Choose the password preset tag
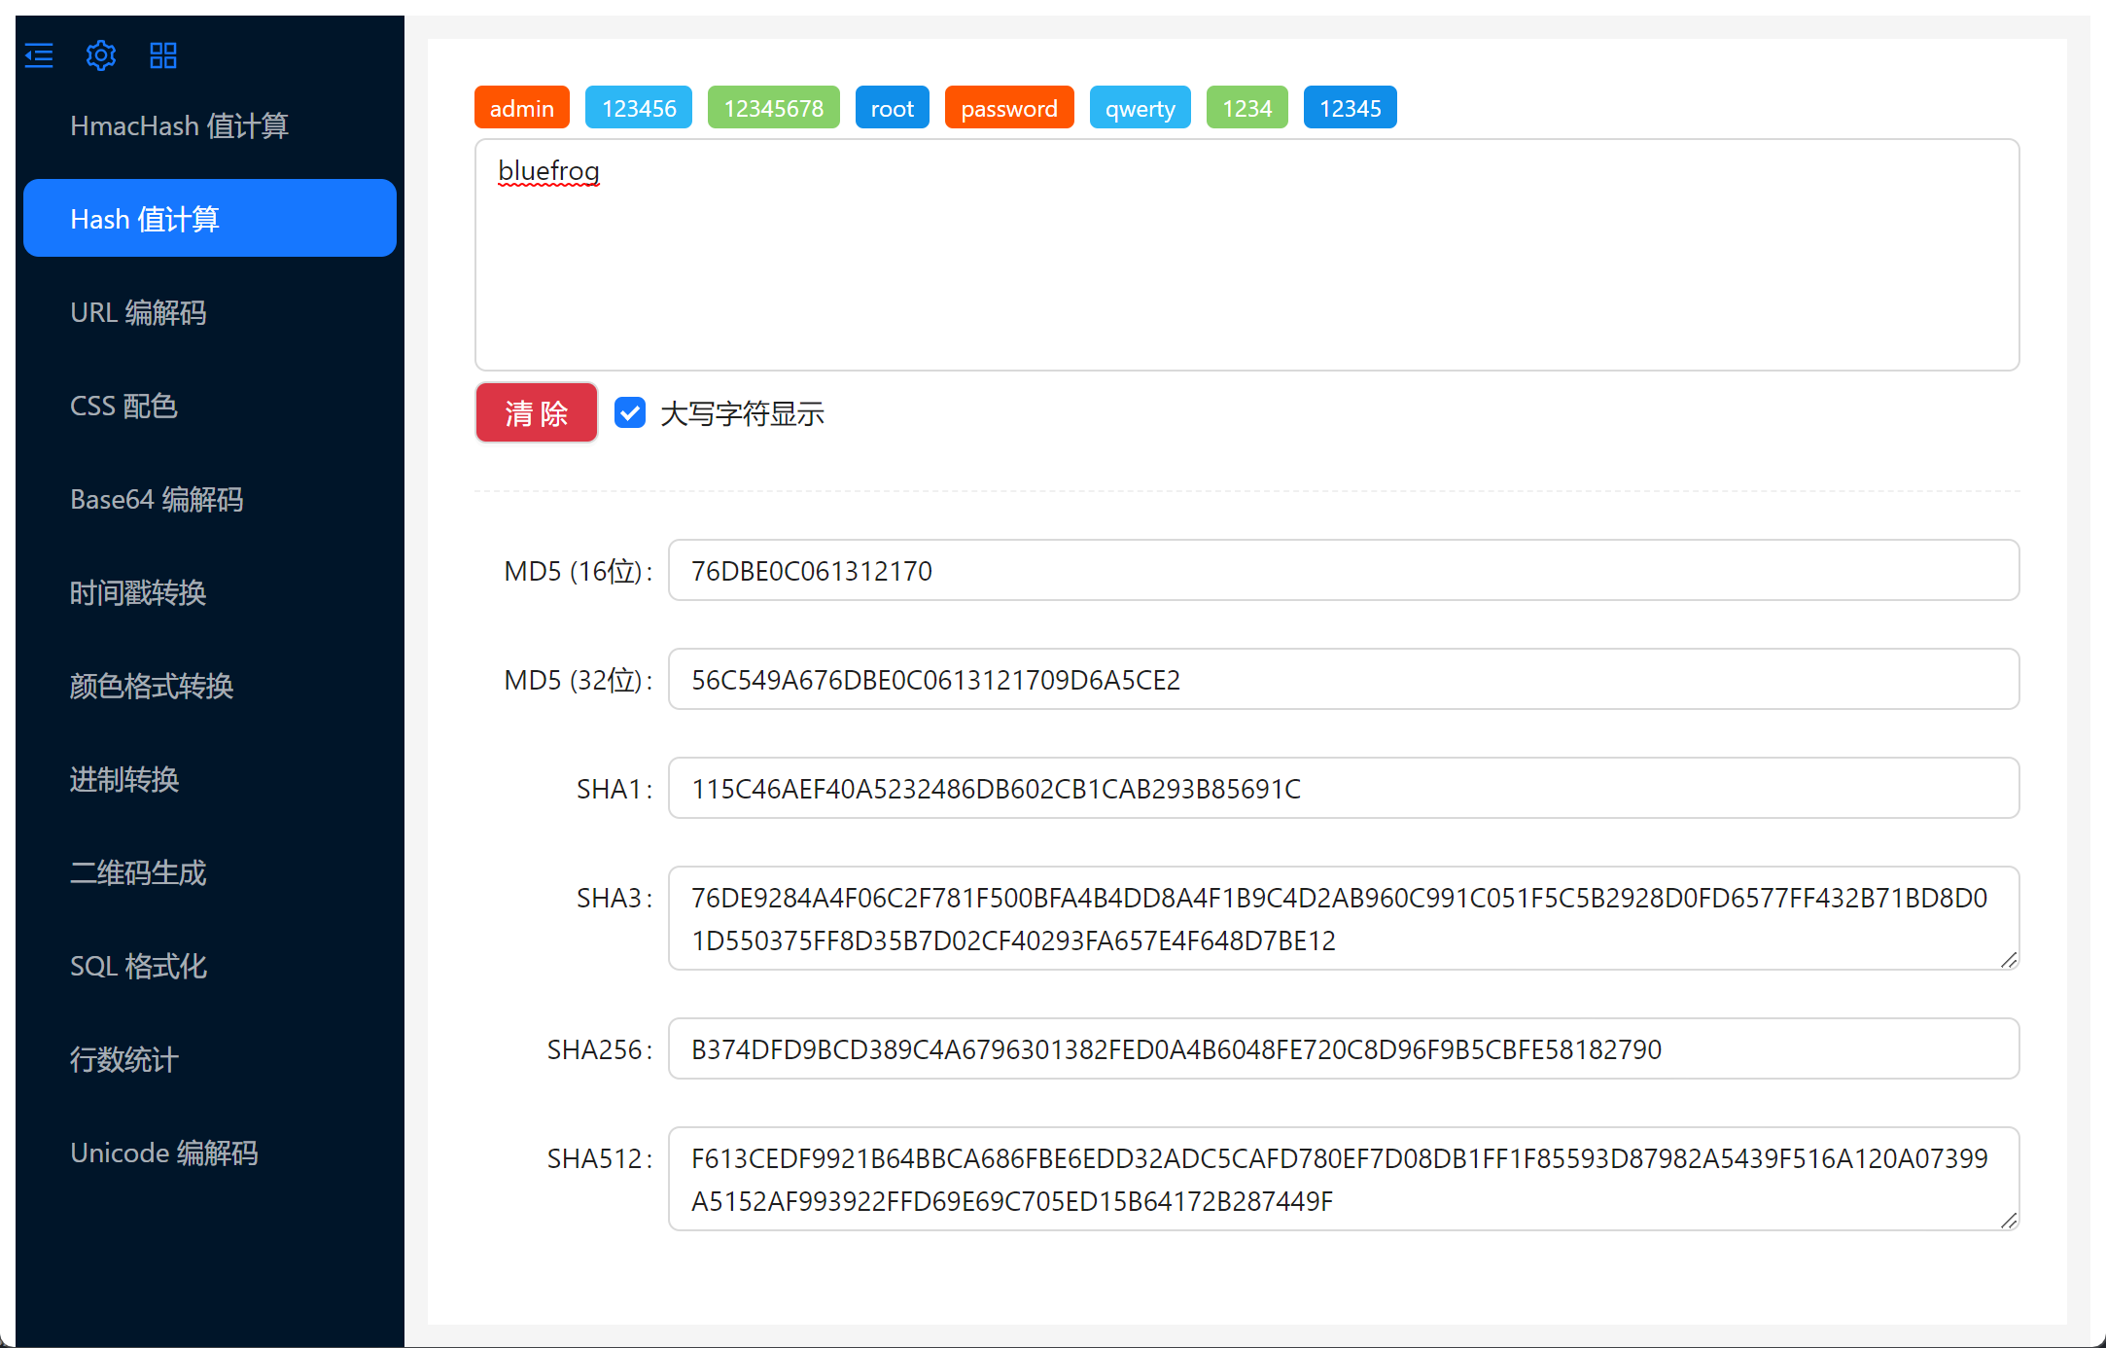 (1008, 108)
